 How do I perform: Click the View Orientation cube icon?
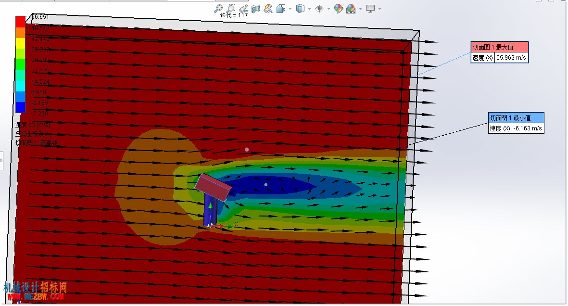click(281, 8)
